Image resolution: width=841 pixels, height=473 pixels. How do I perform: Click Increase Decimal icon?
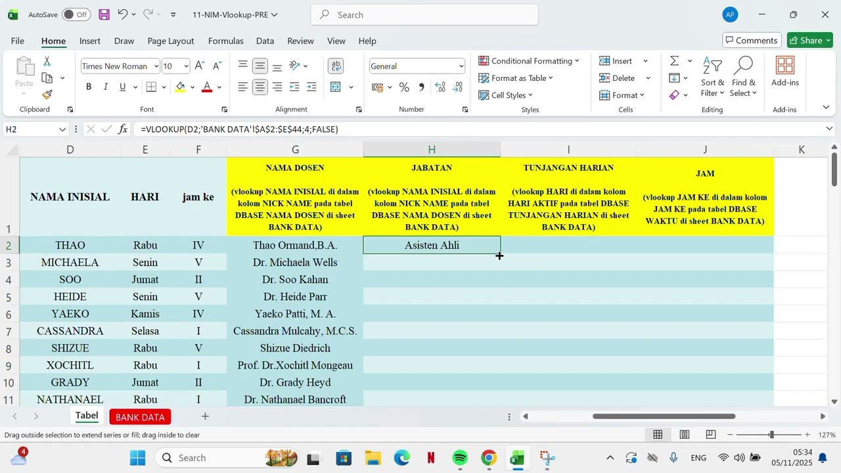click(x=440, y=87)
